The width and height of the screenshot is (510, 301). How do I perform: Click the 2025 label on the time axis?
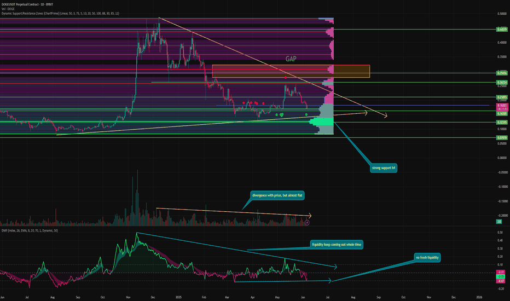[178, 297]
